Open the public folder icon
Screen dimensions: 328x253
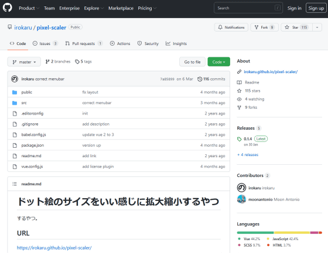click(15, 92)
